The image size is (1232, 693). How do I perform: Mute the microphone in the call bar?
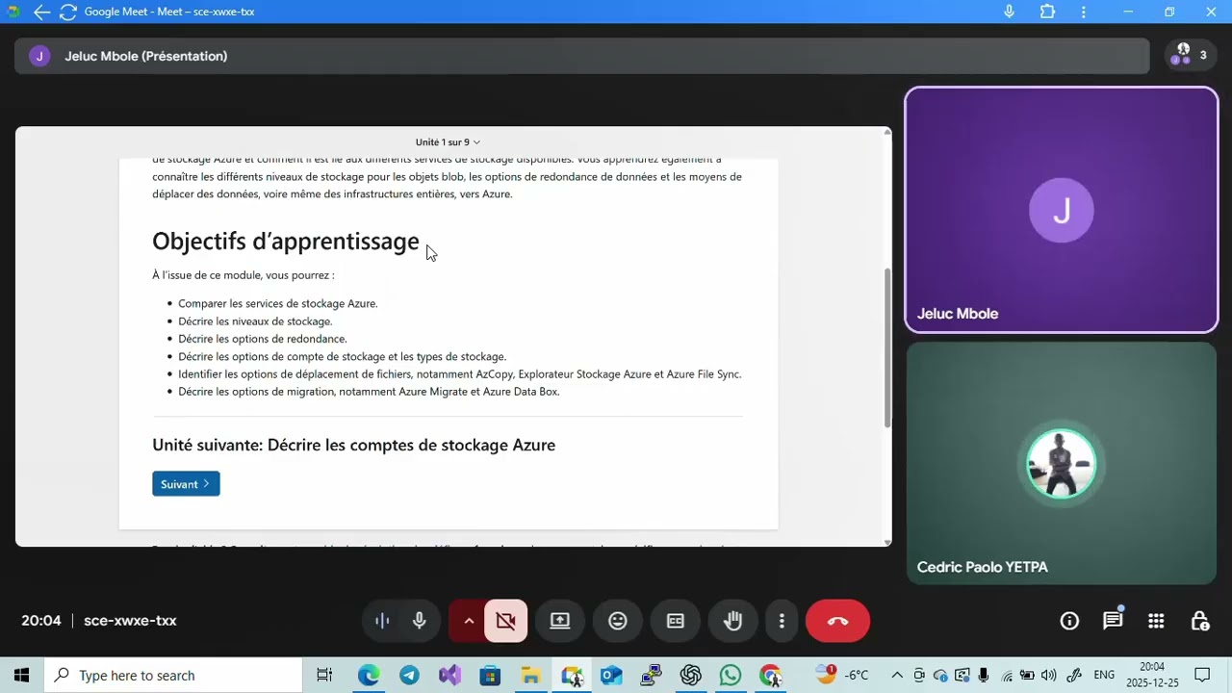pos(420,621)
